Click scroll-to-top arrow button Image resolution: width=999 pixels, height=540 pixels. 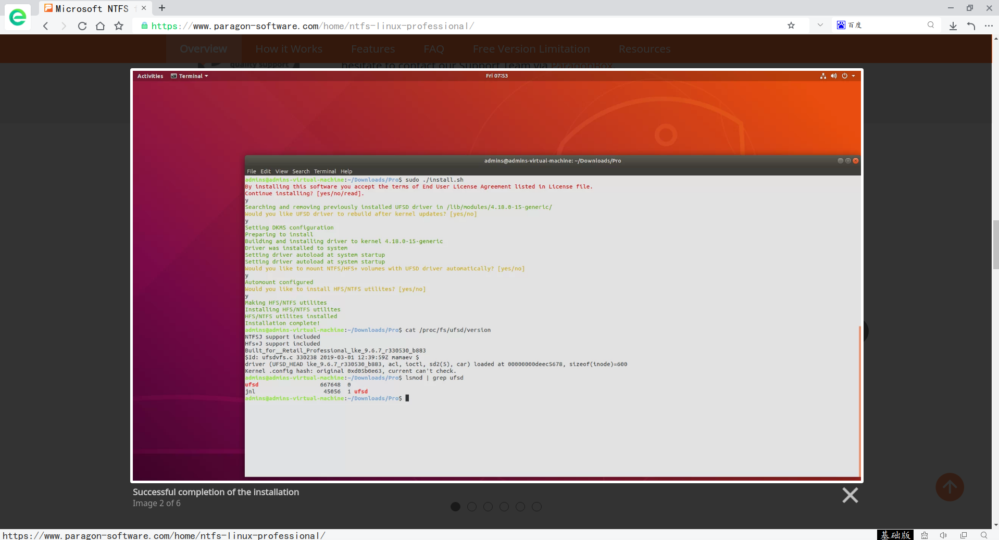click(950, 487)
